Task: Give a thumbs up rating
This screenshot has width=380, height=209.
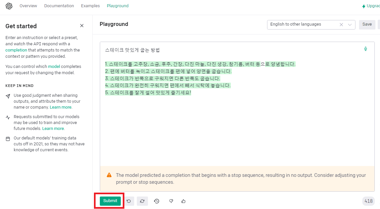Action: 183,201
